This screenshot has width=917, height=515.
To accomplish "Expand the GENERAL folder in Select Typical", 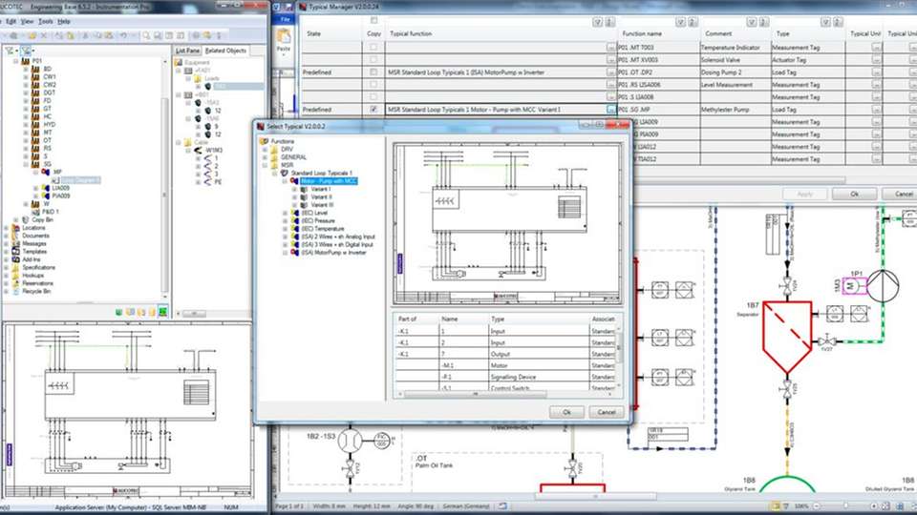I will pyautogui.click(x=265, y=157).
